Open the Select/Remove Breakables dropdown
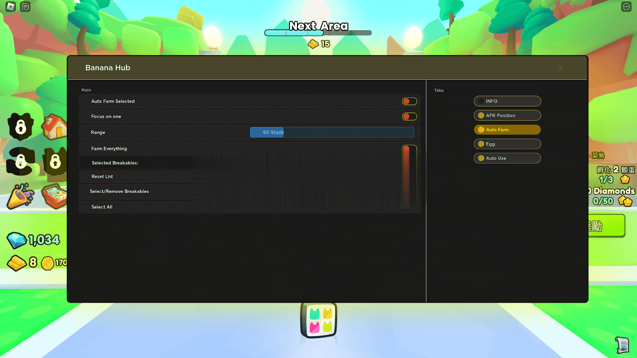637x358 pixels. (249, 191)
